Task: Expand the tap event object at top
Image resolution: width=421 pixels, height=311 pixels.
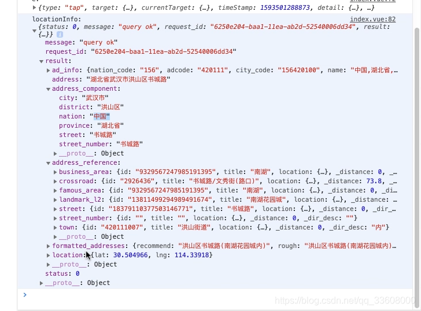Action: (34, 8)
